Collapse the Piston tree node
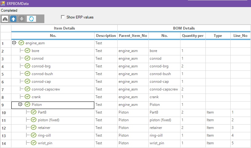The image size is (251, 148). [20, 104]
